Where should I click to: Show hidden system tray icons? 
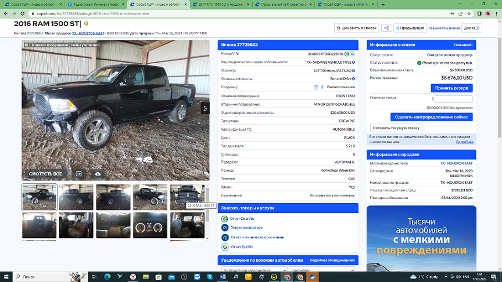[x=445, y=277]
